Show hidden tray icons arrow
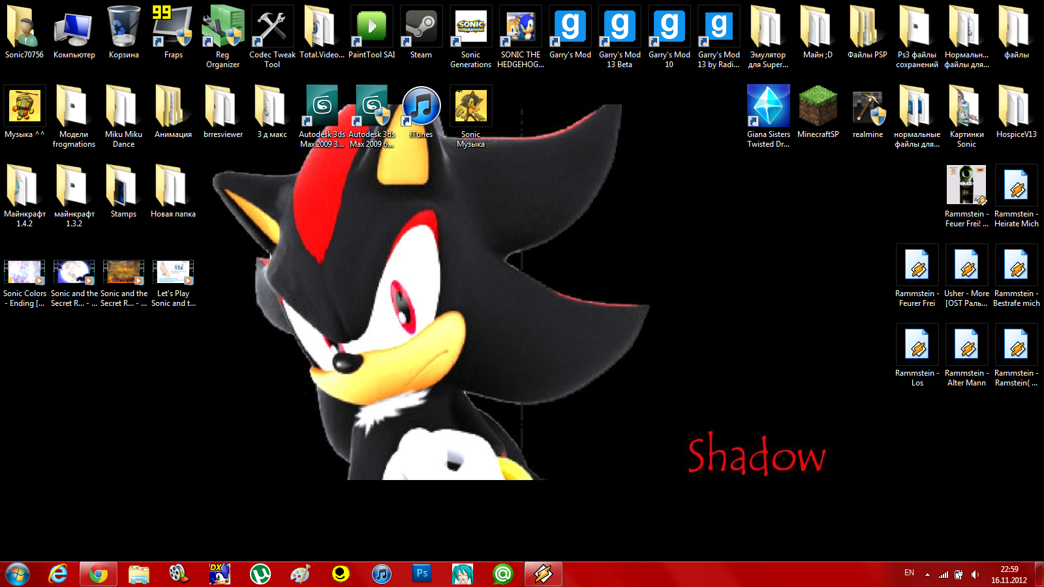Viewport: 1044px width, 587px height. click(927, 575)
